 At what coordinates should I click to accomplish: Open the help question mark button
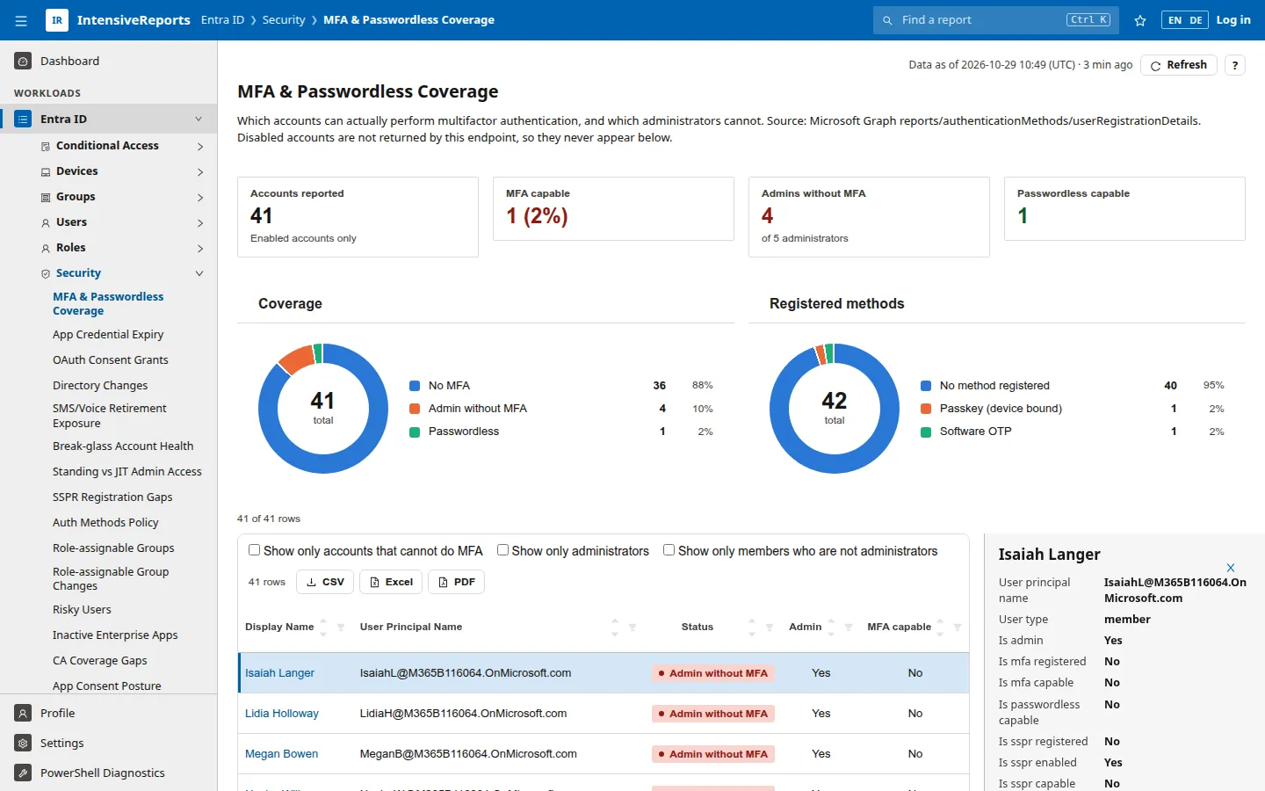1235,65
